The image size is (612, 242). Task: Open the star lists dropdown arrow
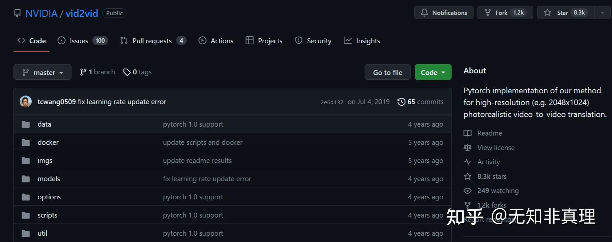point(602,13)
